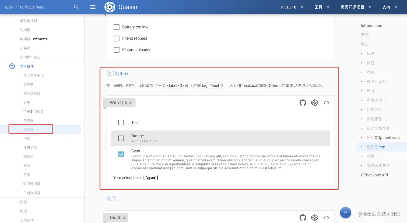Screen dimensions: 407x223
Task: Show code for With QItem example
Action: (x=327, y=103)
